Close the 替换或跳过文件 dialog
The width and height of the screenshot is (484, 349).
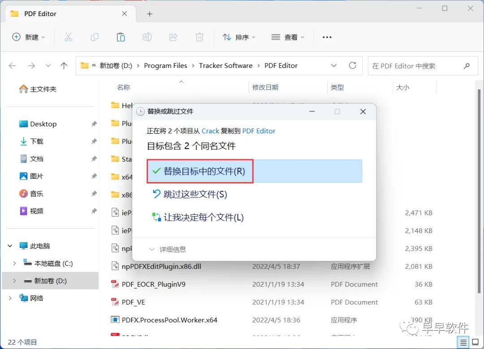[363, 111]
